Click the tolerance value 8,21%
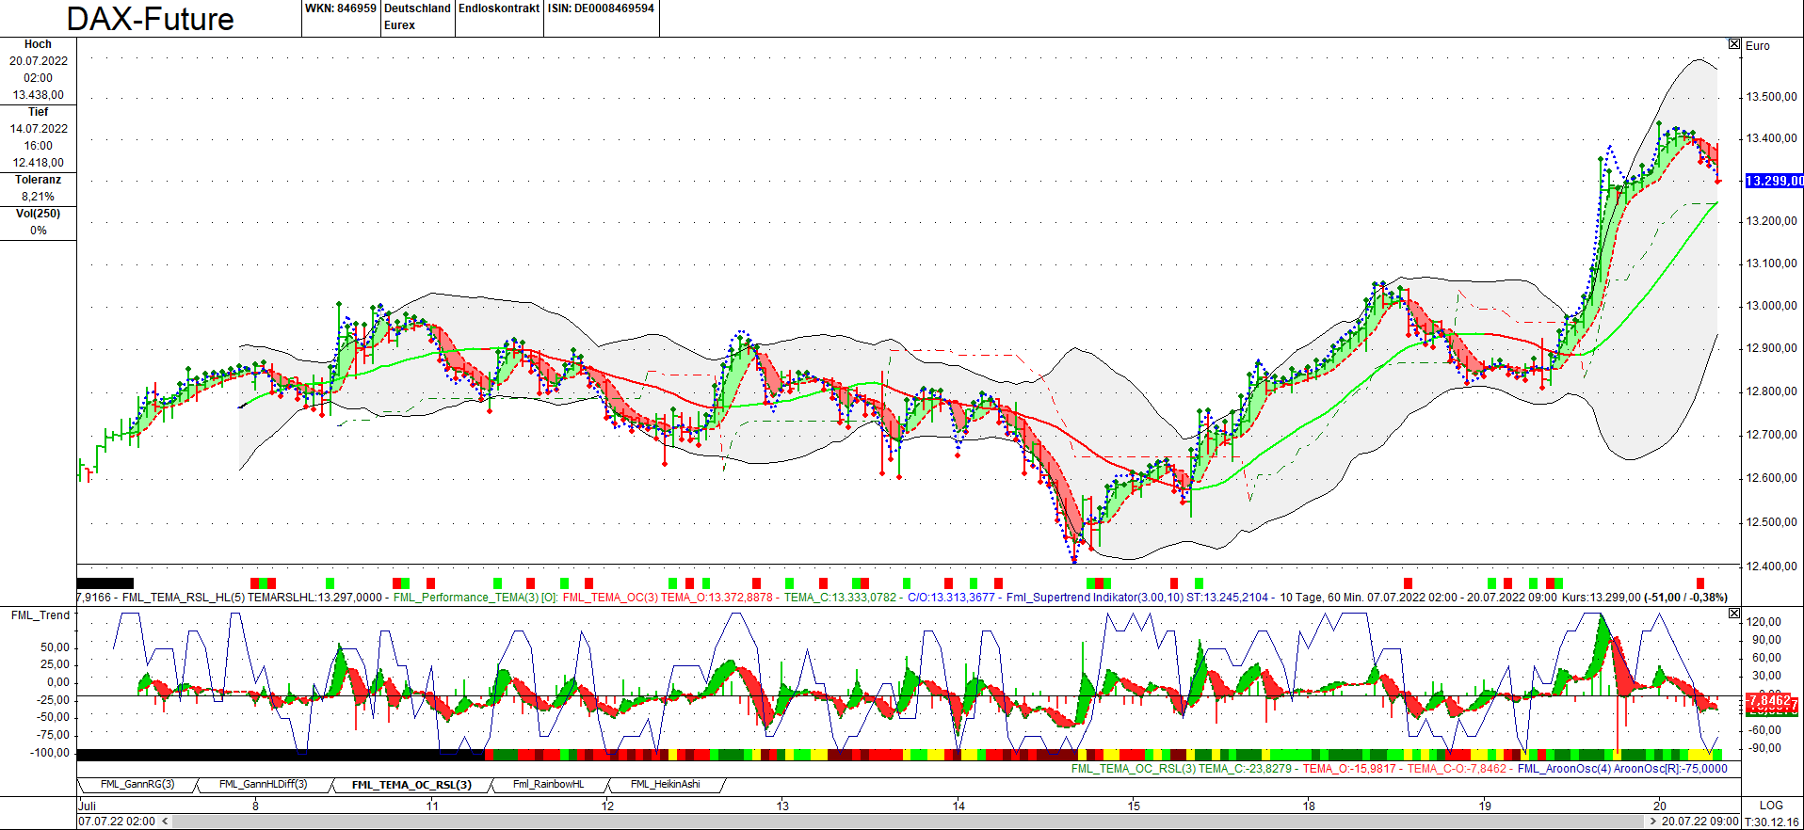The height and width of the screenshot is (830, 1804). [x=39, y=197]
